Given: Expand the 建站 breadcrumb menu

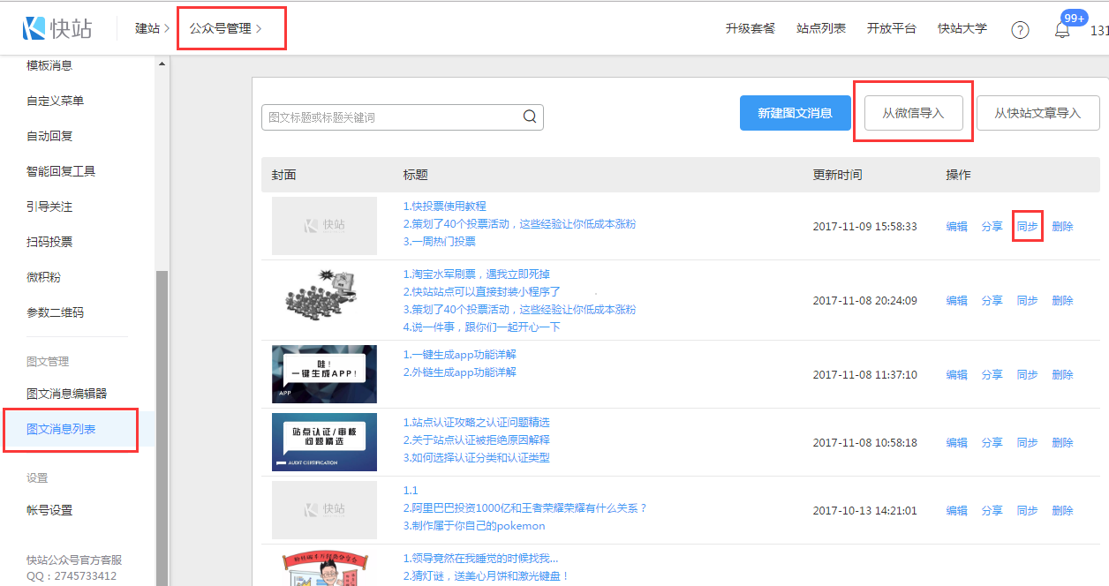Looking at the screenshot, I should pos(152,28).
